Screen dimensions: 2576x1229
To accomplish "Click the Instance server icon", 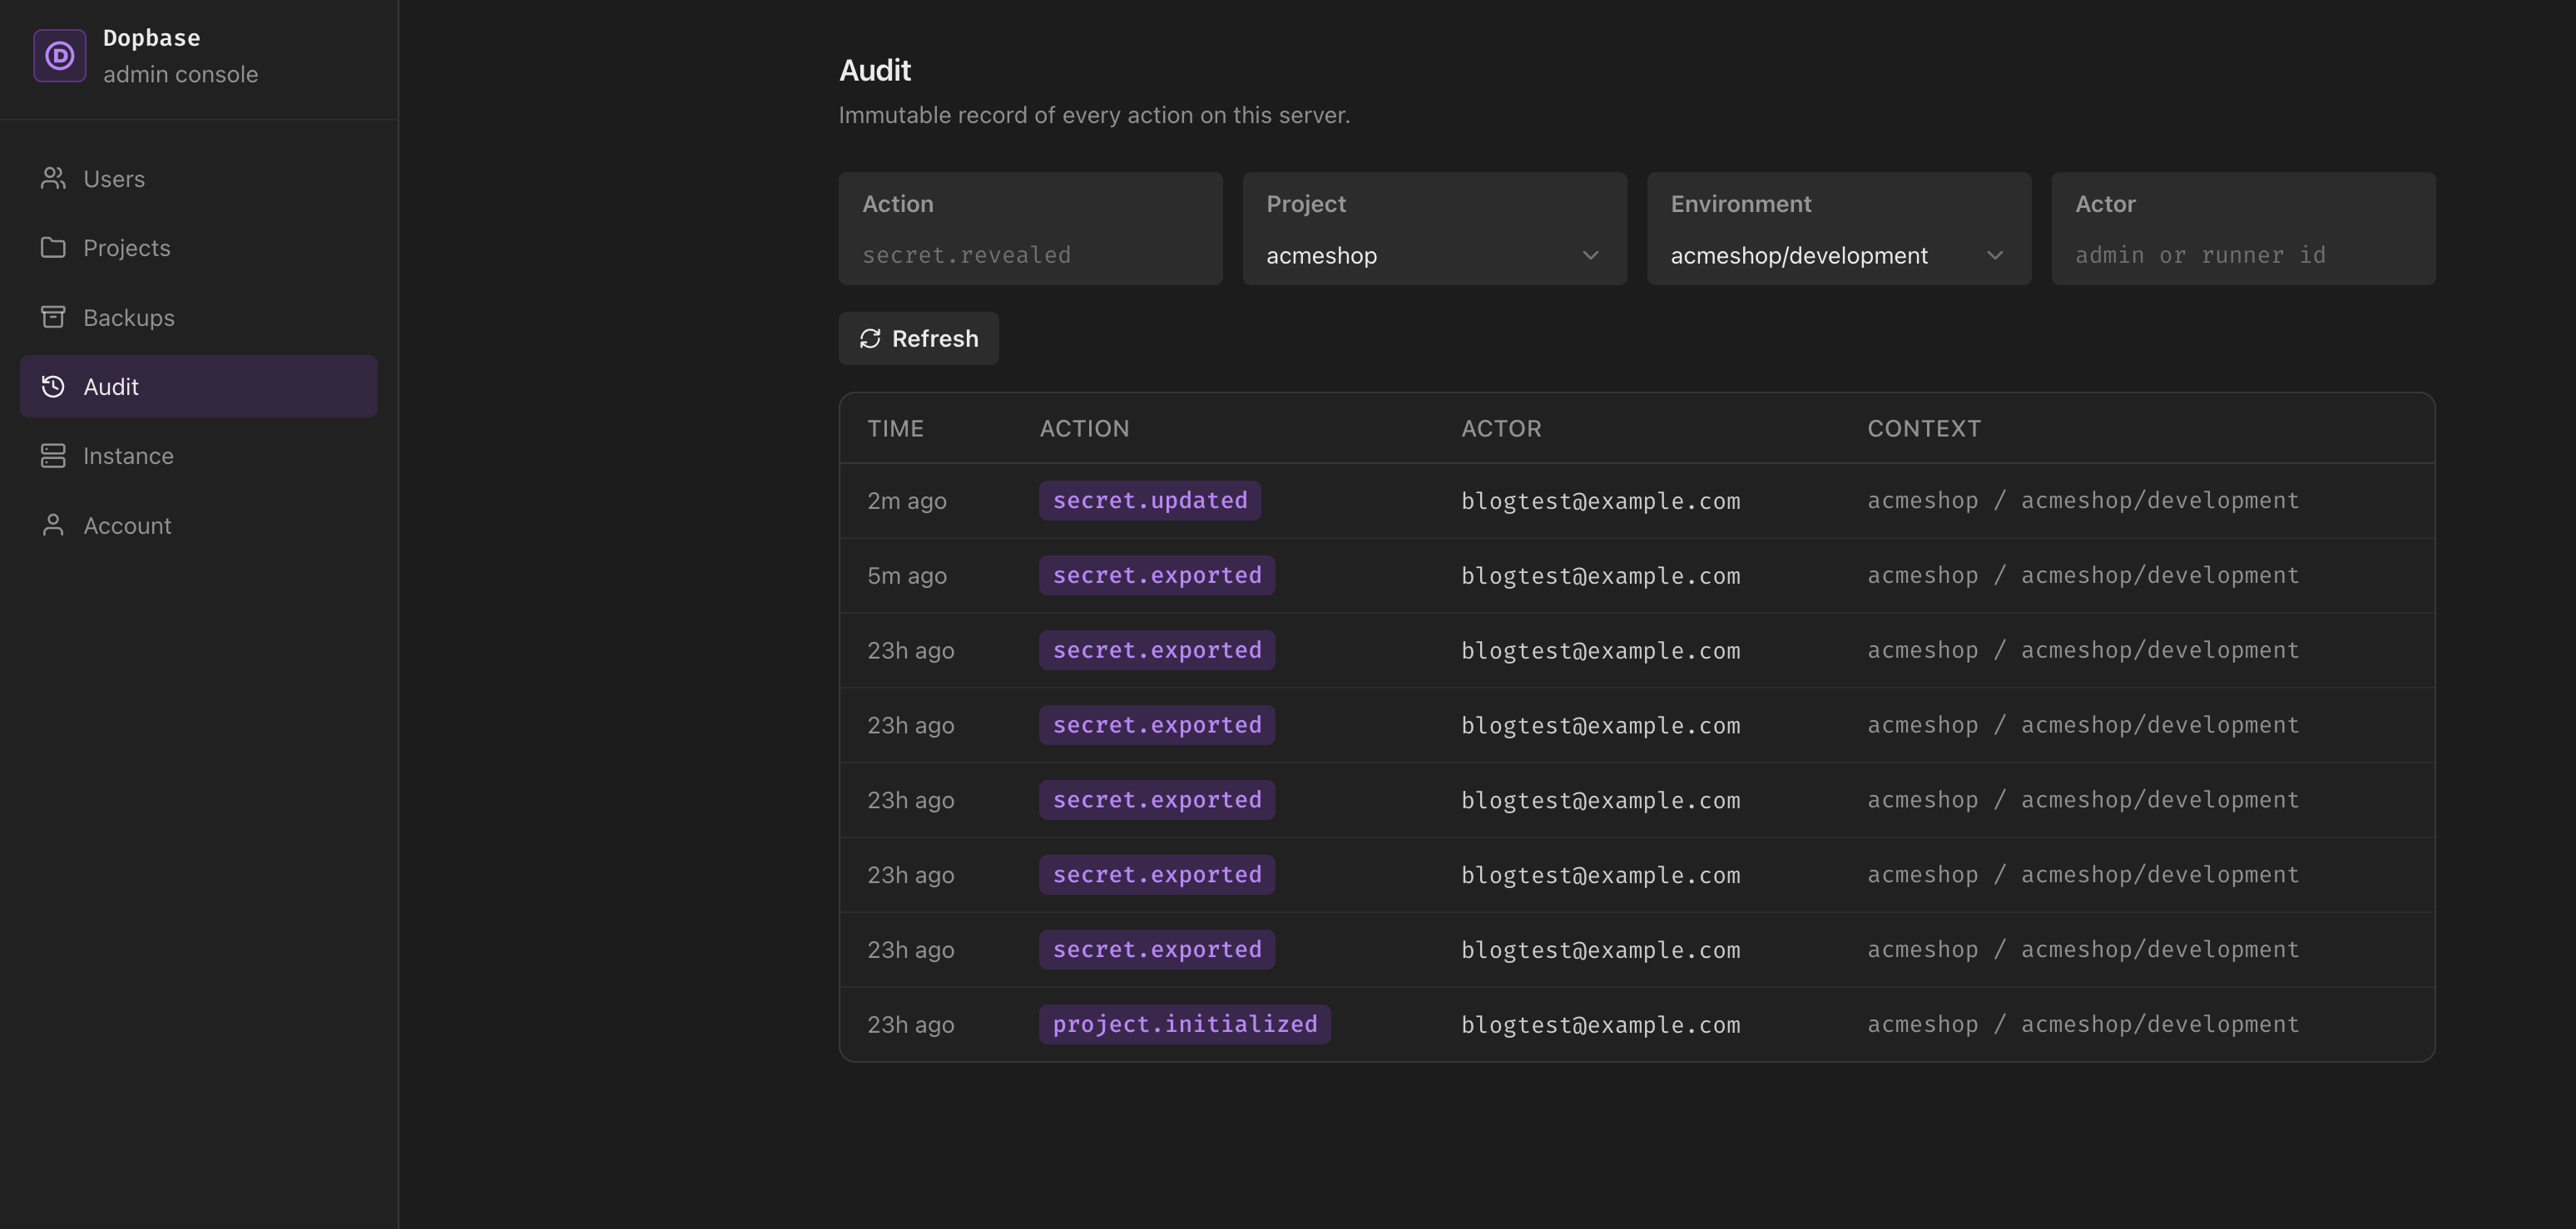I will [53, 456].
